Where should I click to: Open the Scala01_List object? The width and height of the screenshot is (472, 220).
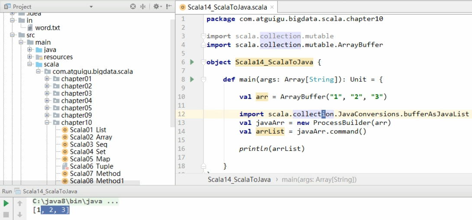pyautogui.click(x=88, y=130)
